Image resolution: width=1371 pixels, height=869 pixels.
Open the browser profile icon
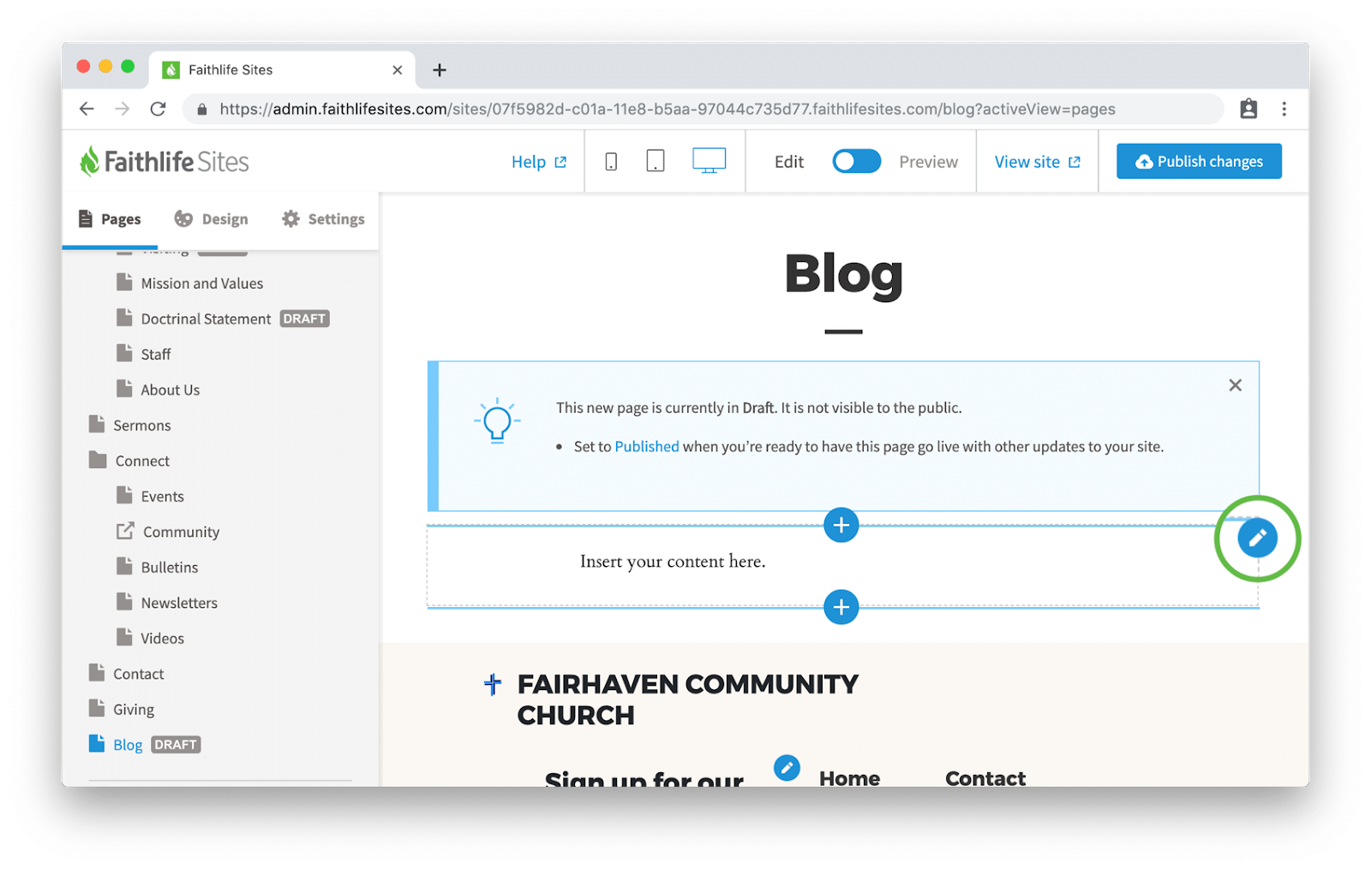pyautogui.click(x=1248, y=109)
